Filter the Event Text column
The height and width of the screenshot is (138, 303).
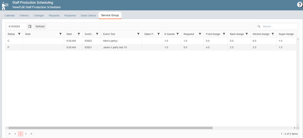138,34
